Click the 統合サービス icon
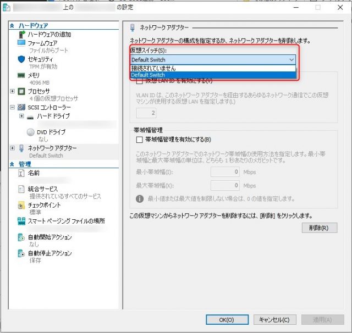 21,189
